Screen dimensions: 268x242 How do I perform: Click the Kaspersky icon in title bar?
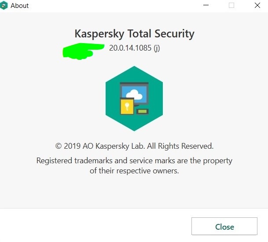4,5
